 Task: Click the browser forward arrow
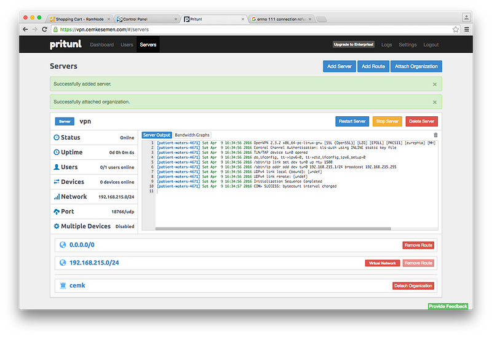35,29
